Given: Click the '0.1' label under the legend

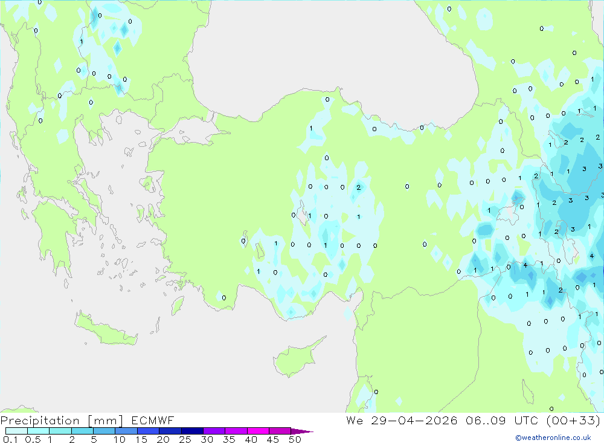Looking at the screenshot, I should coord(10,439).
